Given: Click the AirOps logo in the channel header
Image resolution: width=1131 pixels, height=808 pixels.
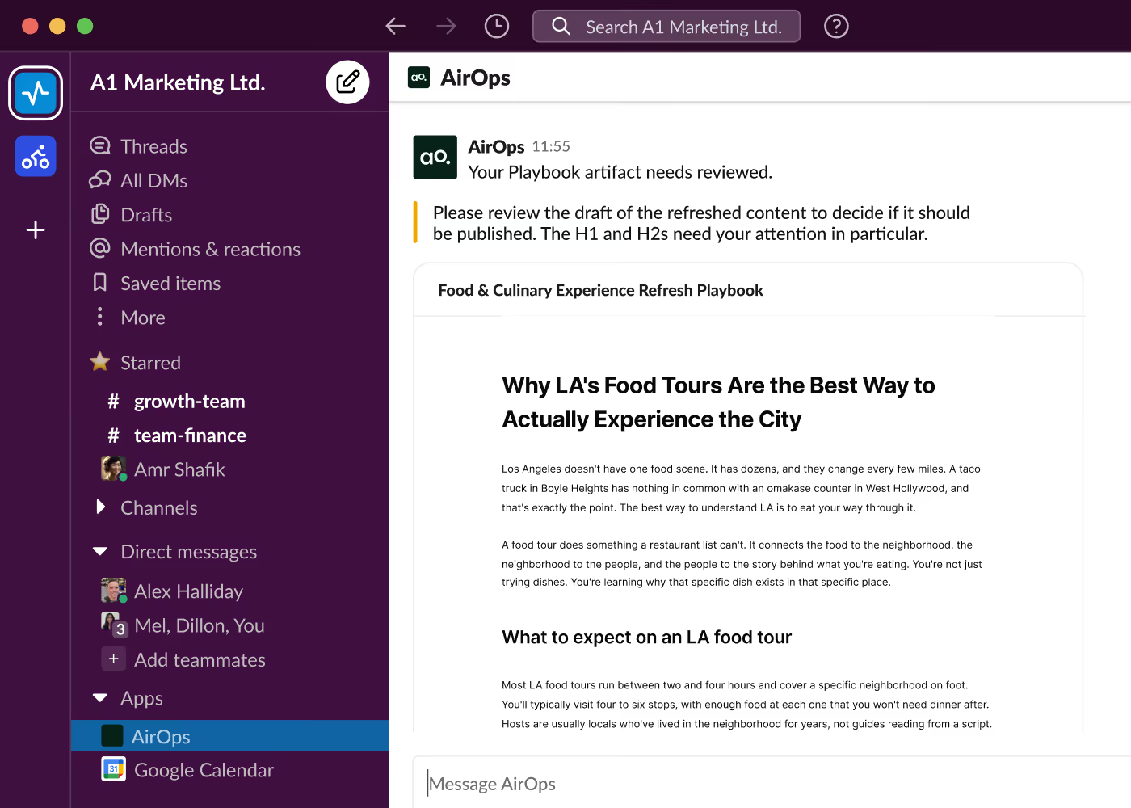Looking at the screenshot, I should tap(418, 78).
